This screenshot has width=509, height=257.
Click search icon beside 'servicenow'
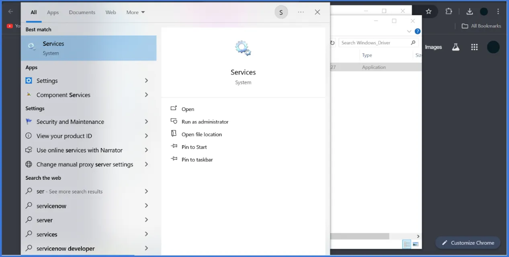[x=29, y=206]
